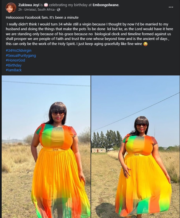The image size is (180, 218).
Task: Open the three-dots post options menu
Action: (171, 7)
